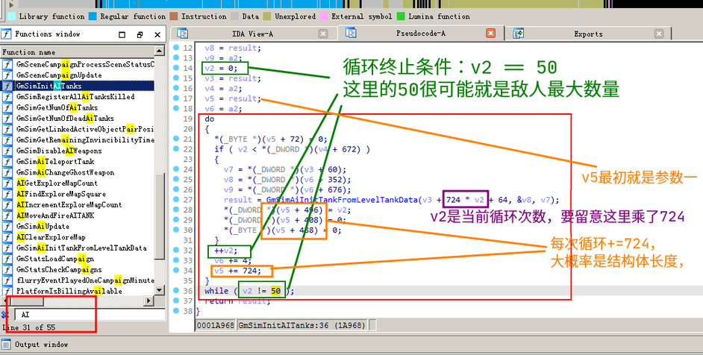Toggle breakpoint dot on line 21
The image size is (703, 355).
[176, 139]
